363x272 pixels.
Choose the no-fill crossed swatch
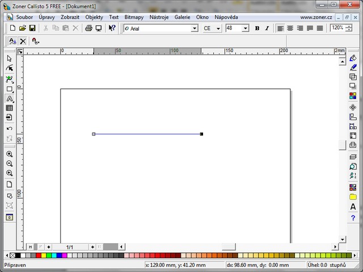tap(12, 256)
